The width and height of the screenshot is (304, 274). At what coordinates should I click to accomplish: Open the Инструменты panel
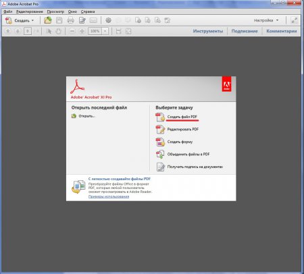coord(208,31)
